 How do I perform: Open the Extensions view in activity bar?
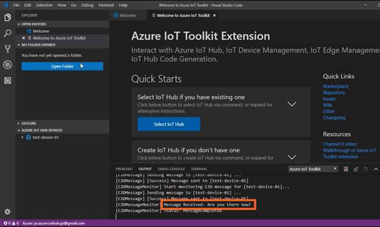pyautogui.click(x=7, y=81)
